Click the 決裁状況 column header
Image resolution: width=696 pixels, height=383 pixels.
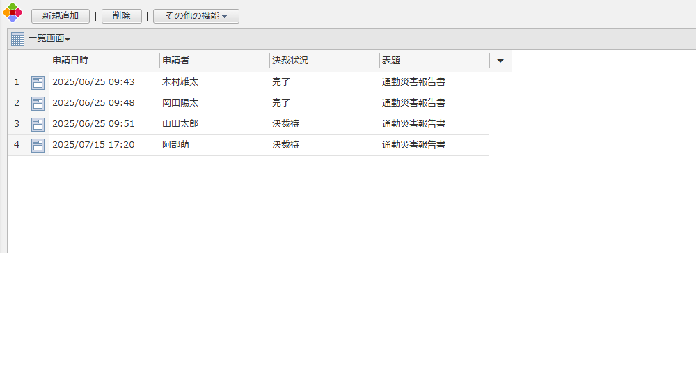[324, 61]
